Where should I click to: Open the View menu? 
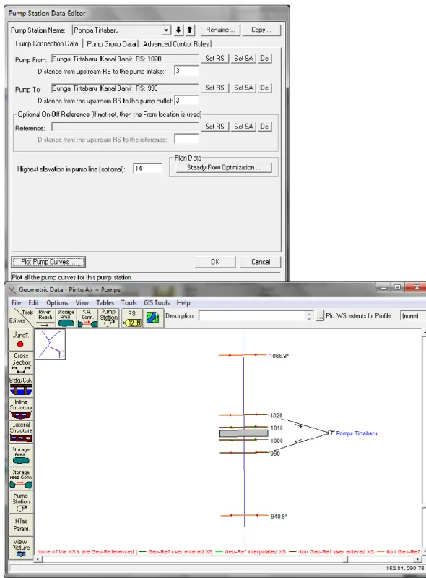click(x=82, y=302)
